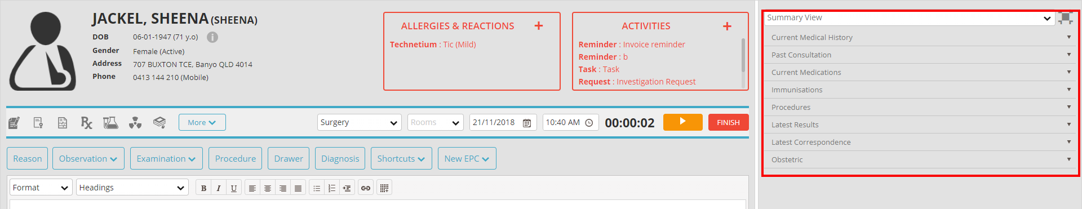Image resolution: width=1082 pixels, height=209 pixels.
Task: Open the radiology radiation symbol icon
Action: [x=135, y=122]
